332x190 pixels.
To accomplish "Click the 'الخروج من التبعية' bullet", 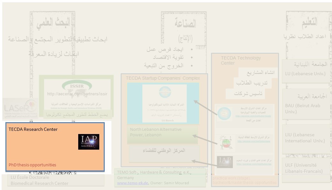I will coord(163,66).
